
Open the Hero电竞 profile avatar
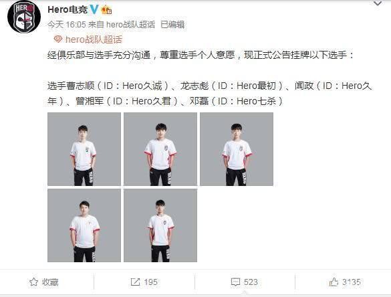(x=24, y=17)
